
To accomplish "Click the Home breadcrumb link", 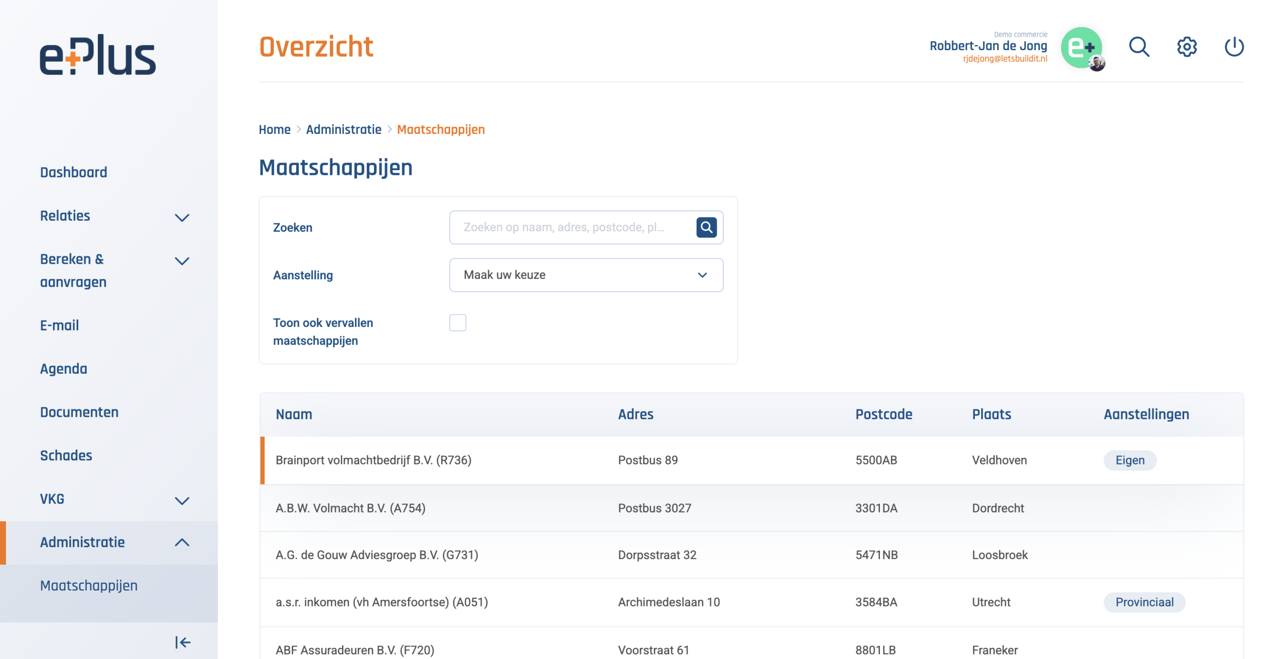I will 274,129.
